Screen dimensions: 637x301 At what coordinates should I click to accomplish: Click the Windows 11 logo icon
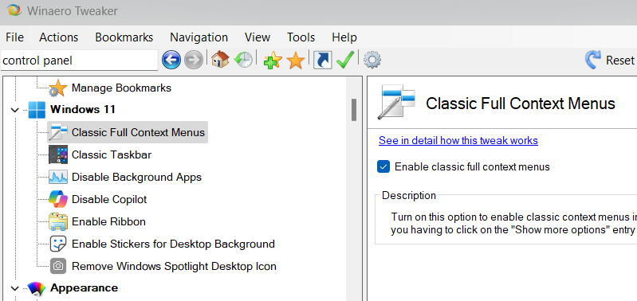[x=37, y=110]
